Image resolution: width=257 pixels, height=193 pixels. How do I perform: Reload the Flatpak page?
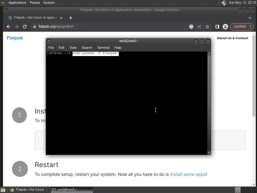(25, 27)
